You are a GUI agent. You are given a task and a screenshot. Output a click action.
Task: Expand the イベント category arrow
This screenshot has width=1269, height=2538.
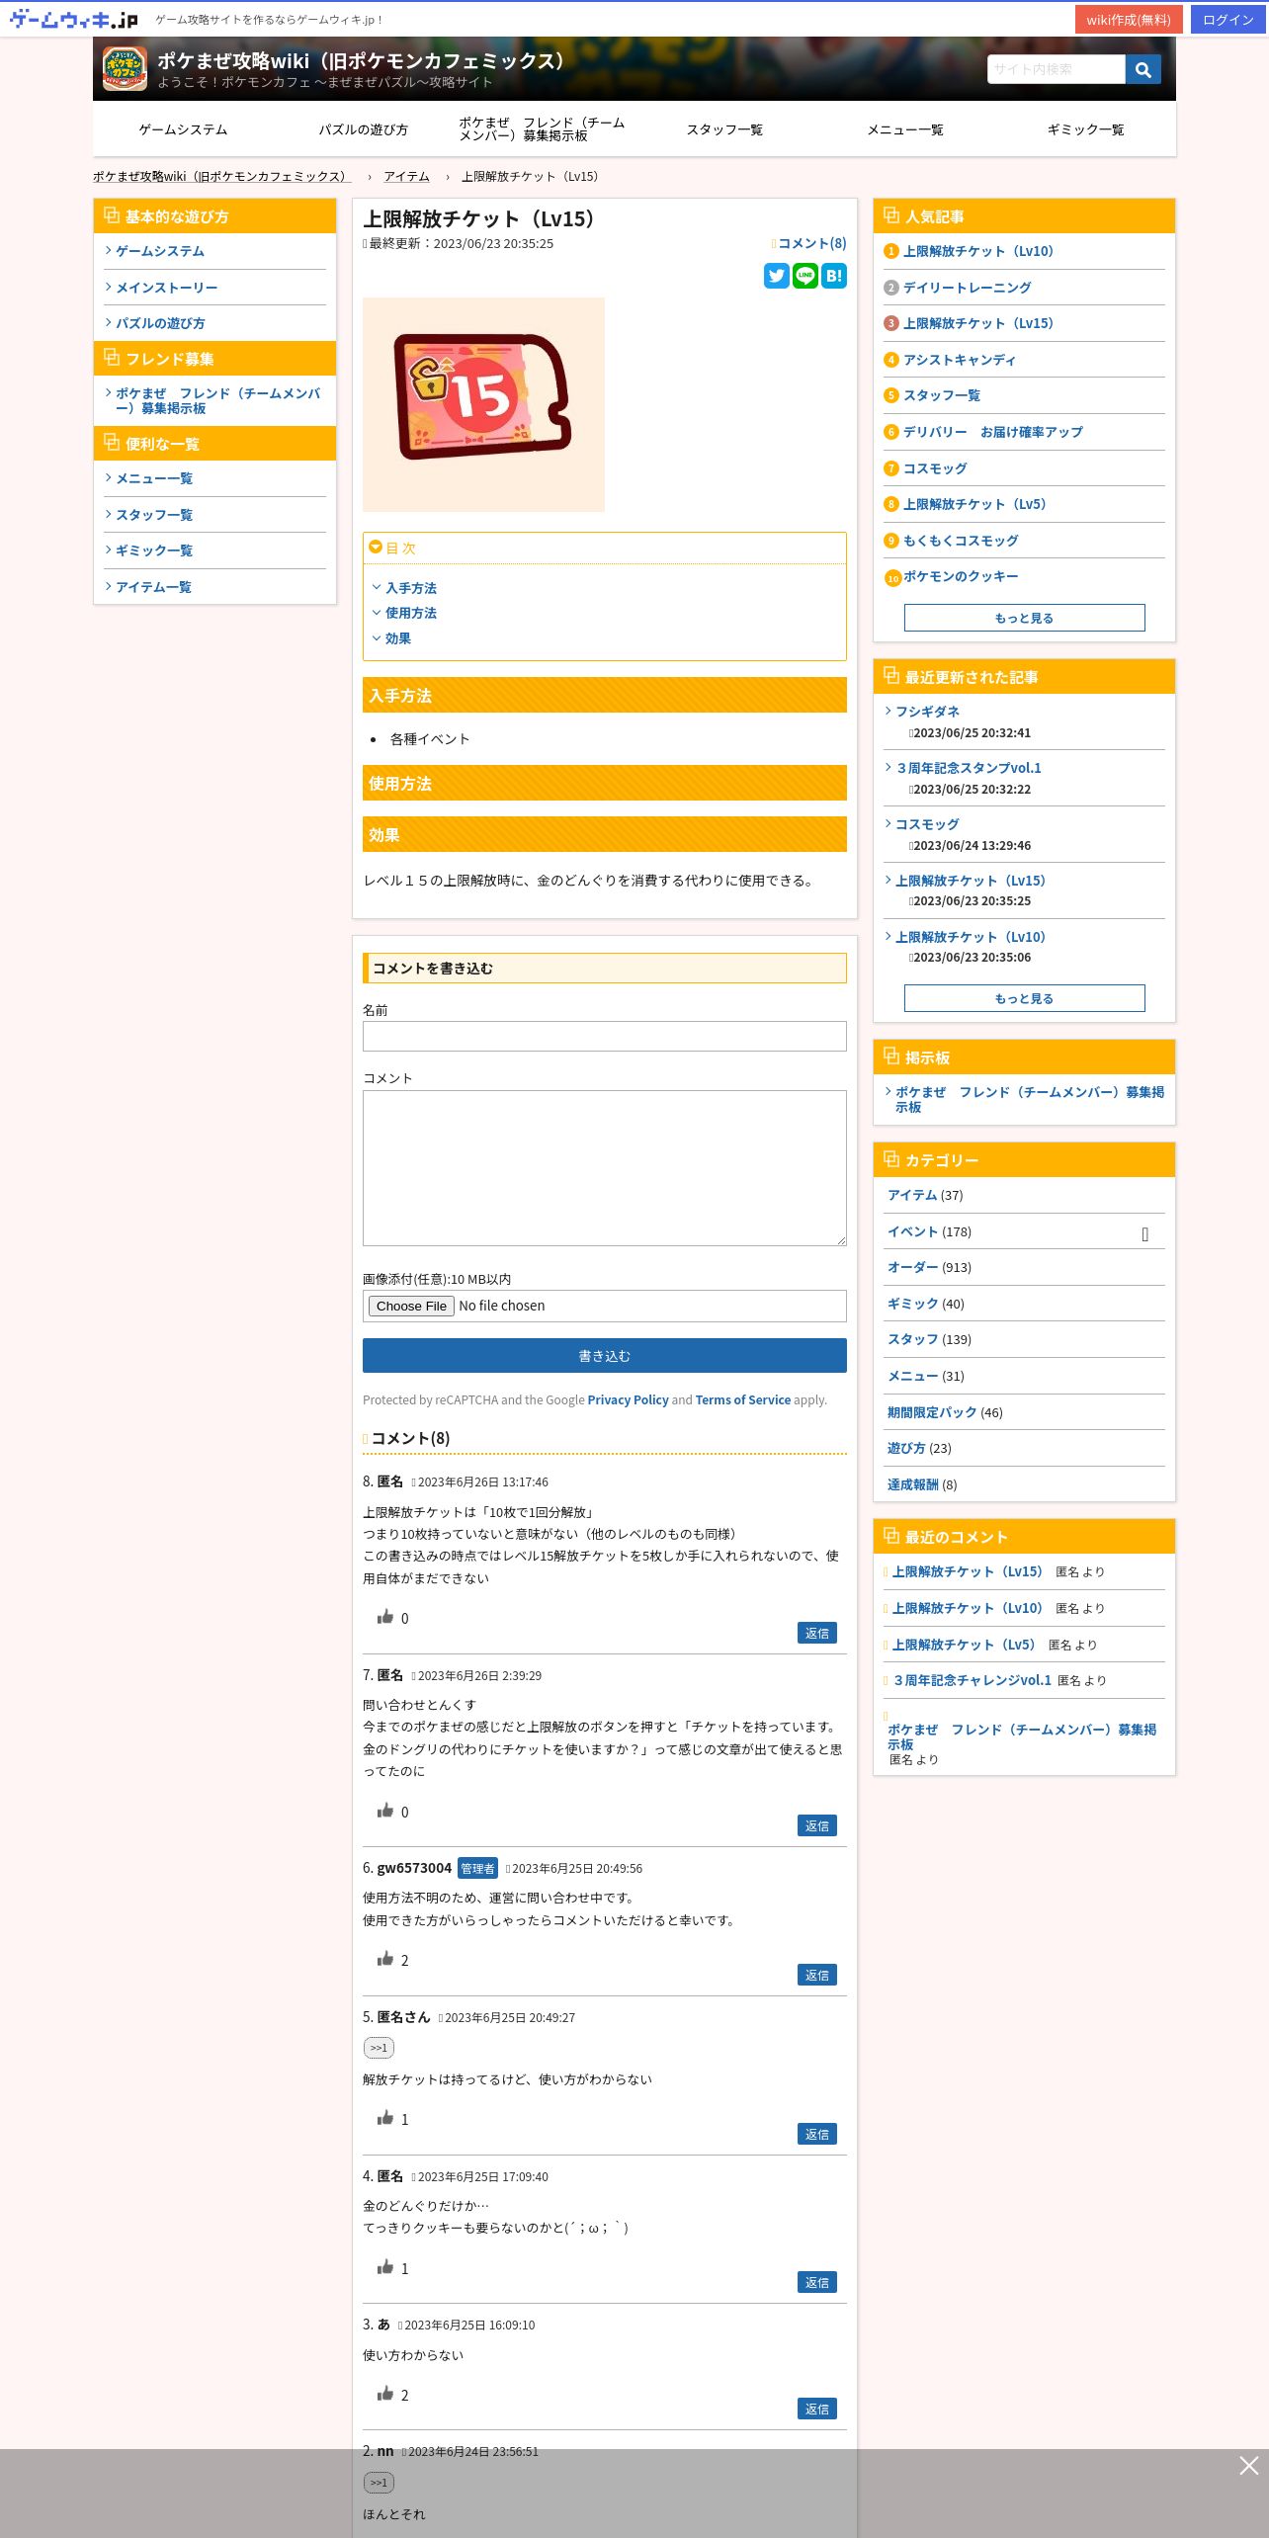pyautogui.click(x=1144, y=1233)
